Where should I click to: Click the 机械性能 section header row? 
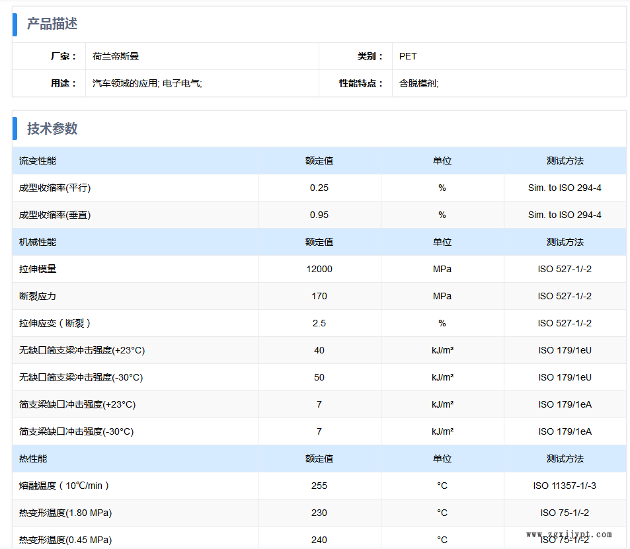click(x=38, y=242)
